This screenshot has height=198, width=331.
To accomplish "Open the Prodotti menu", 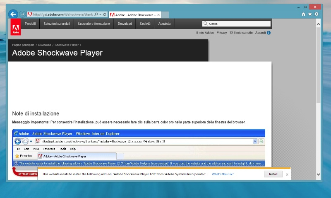I will tap(30, 24).
